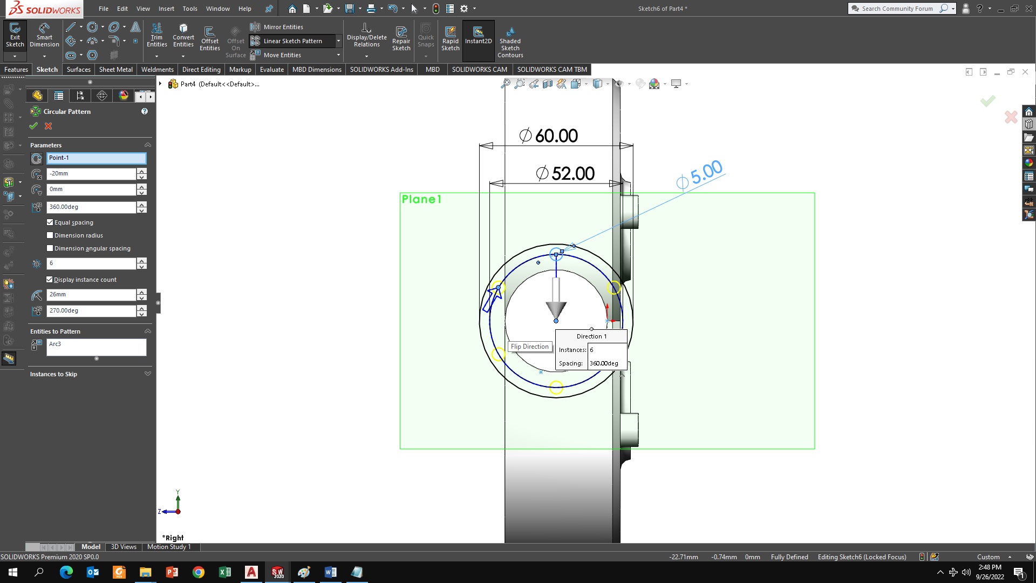Screen dimensions: 1036x583
Task: Expand the Instances to Skip section
Action: (147, 374)
